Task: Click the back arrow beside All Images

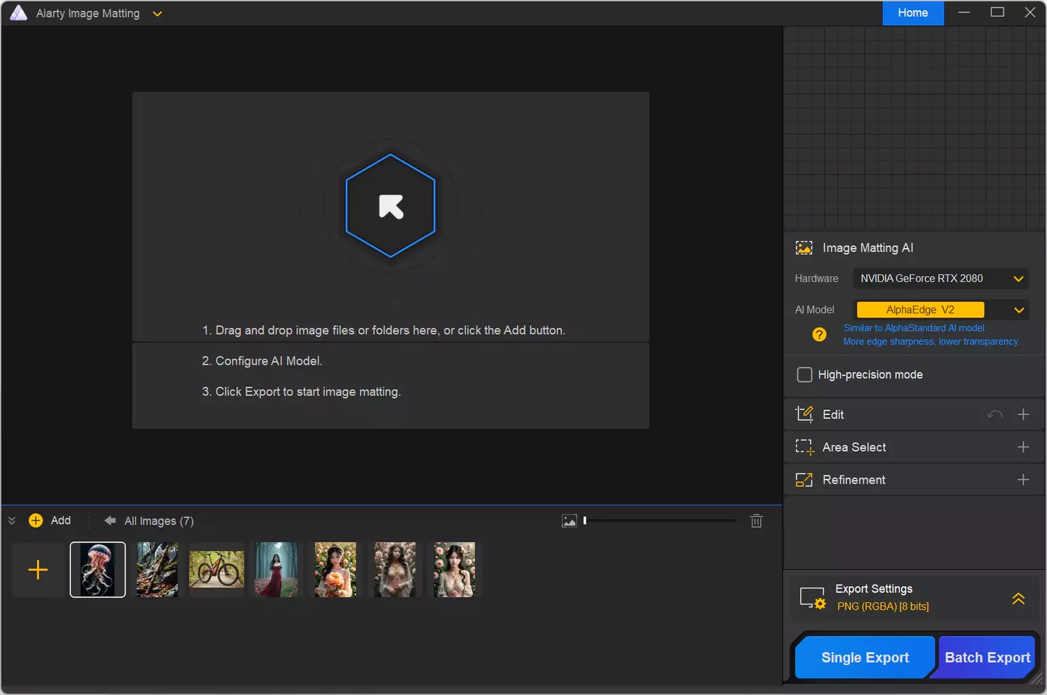Action: pyautogui.click(x=110, y=521)
